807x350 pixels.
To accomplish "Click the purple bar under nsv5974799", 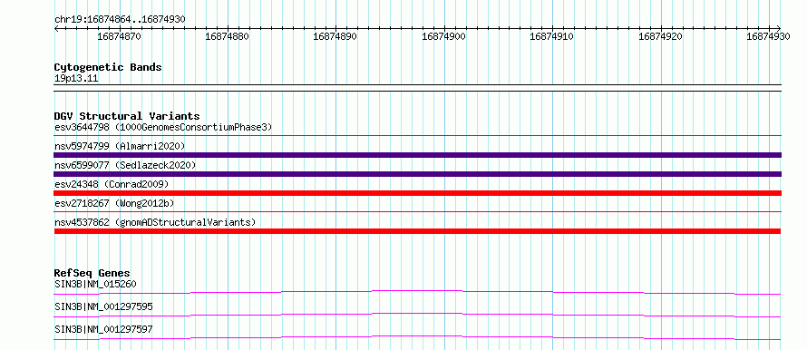I will (x=417, y=155).
